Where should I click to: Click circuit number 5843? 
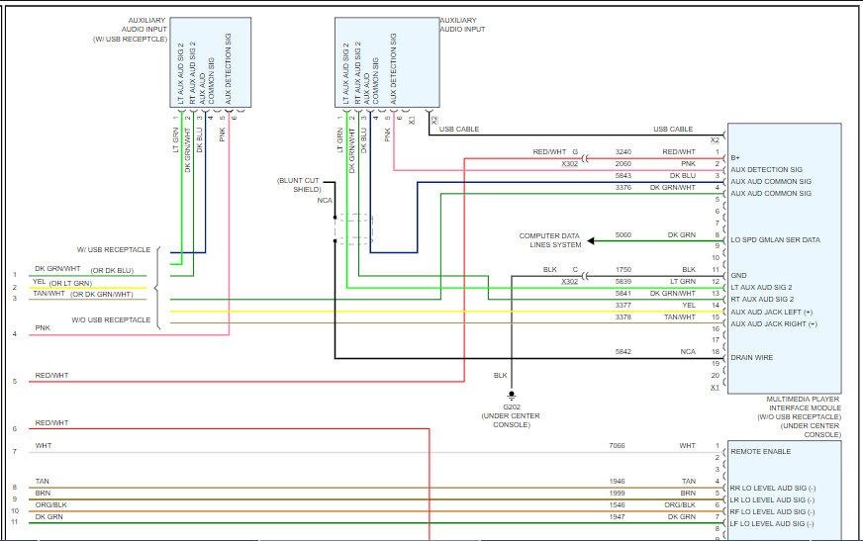[623, 176]
